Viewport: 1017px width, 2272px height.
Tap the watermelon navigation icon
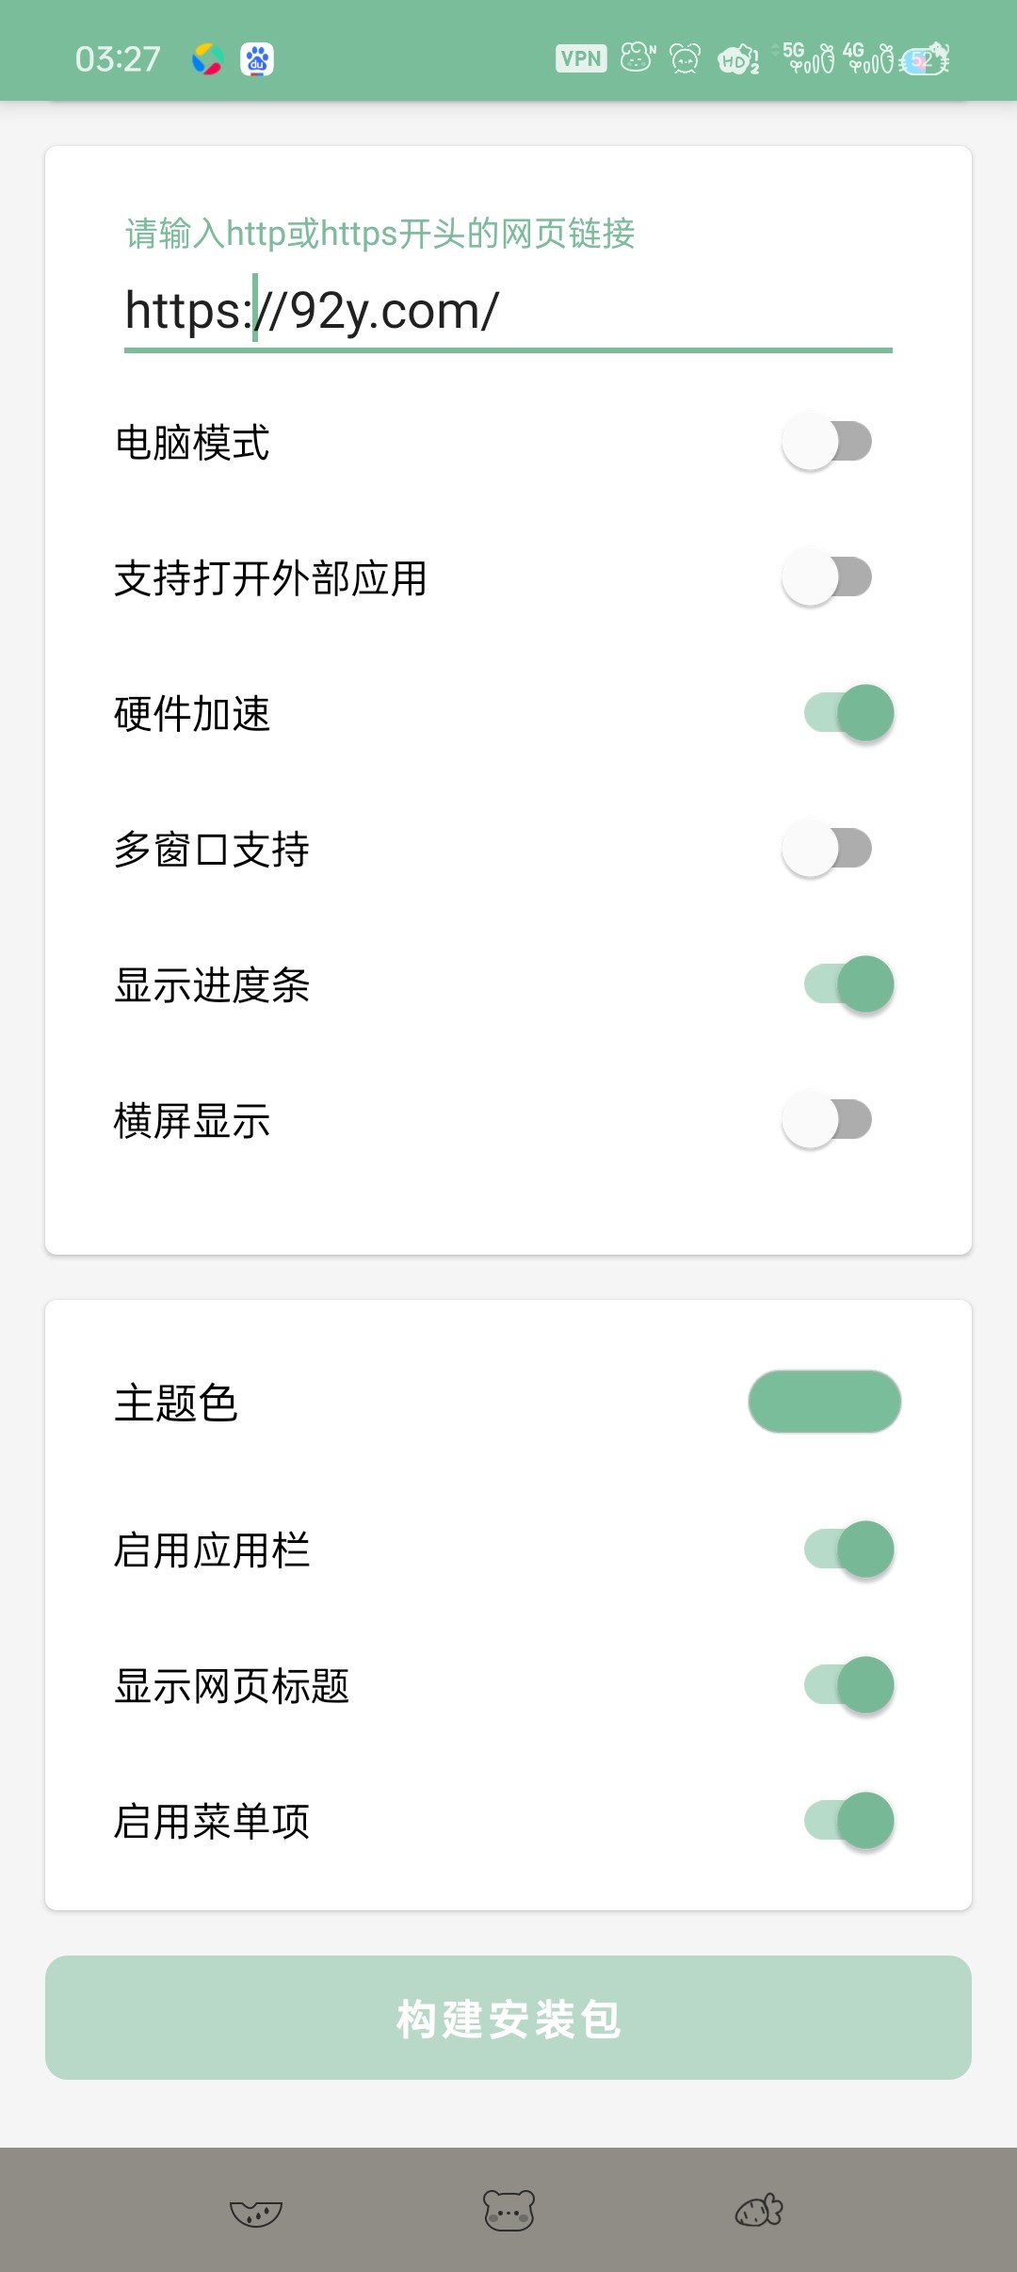click(256, 2212)
